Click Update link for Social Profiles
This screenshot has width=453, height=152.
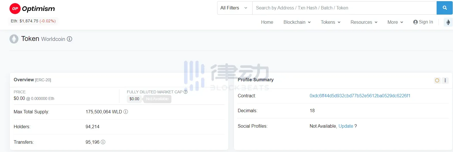tap(346, 126)
